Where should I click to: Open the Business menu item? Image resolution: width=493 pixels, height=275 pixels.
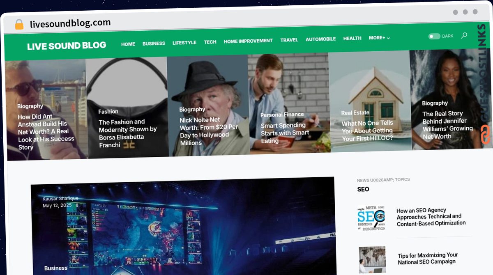point(154,44)
